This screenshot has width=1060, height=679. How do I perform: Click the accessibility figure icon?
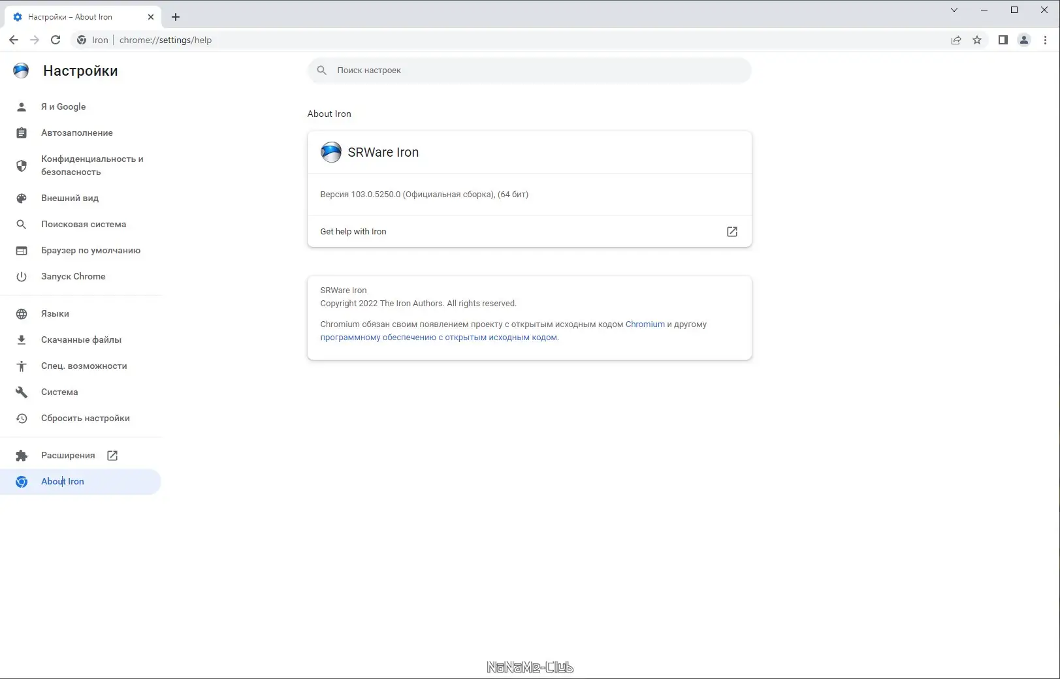[x=22, y=366]
